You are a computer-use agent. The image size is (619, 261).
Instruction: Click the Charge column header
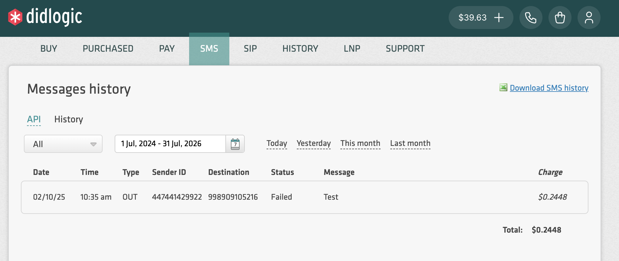coord(550,172)
